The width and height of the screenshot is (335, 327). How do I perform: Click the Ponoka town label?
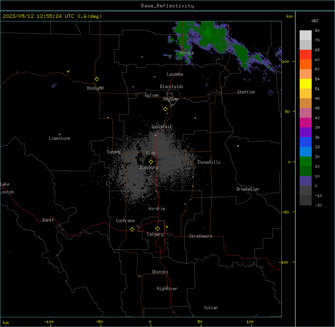tap(187, 53)
